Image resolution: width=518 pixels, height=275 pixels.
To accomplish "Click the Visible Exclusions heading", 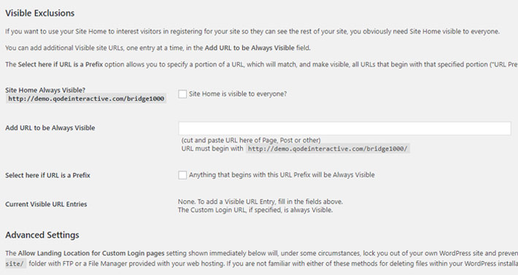I will [40, 13].
